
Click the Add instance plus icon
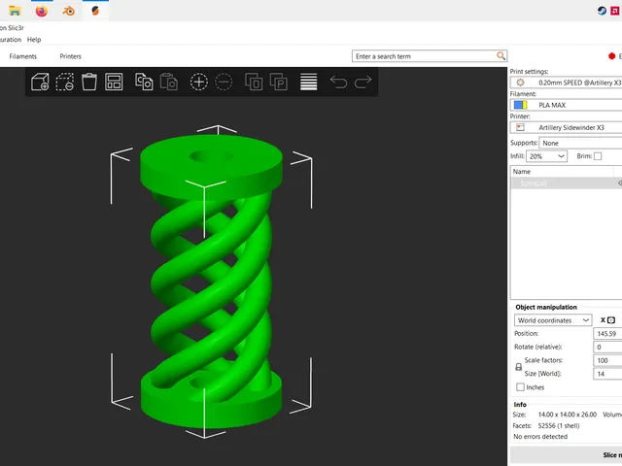198,82
